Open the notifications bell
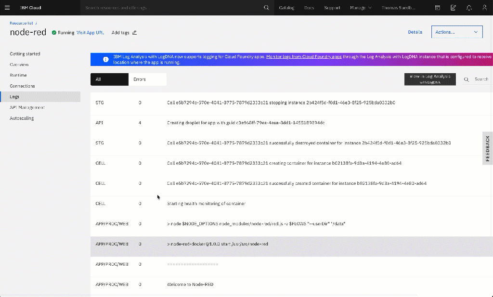This screenshot has height=297, width=493. tap(469, 8)
